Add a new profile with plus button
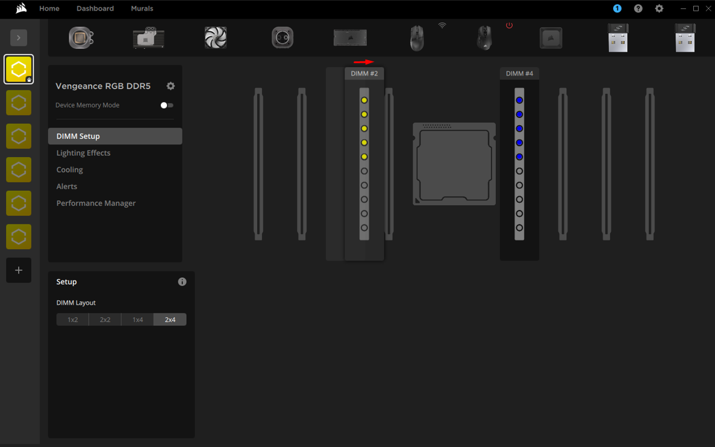Screen dimensions: 715x447 19,270
